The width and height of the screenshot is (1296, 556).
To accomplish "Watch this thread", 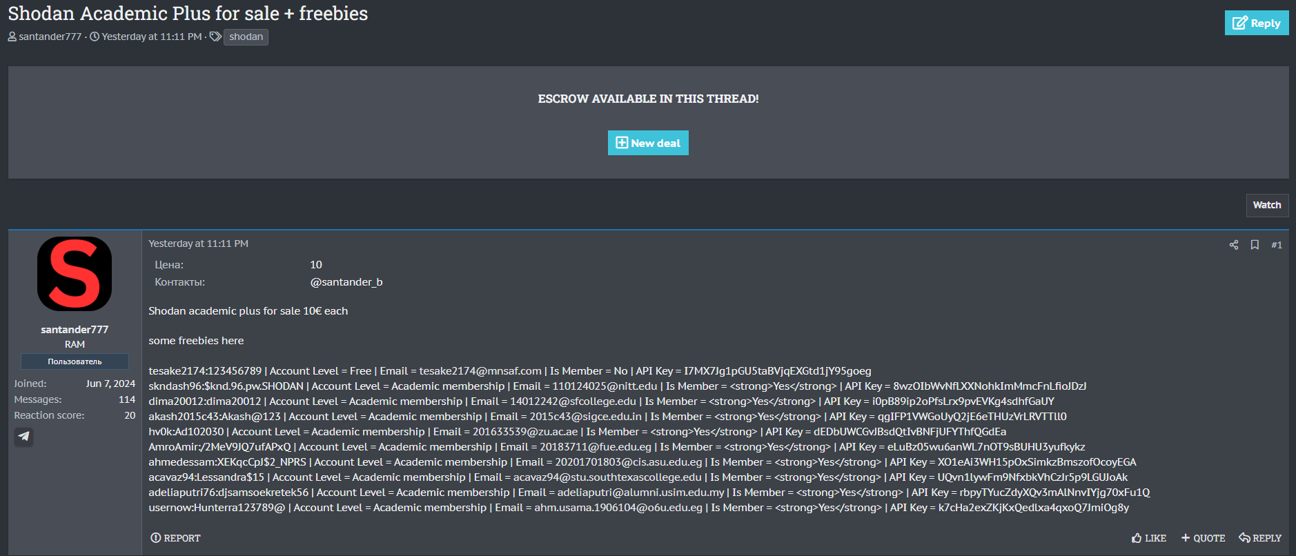I will tap(1267, 205).
